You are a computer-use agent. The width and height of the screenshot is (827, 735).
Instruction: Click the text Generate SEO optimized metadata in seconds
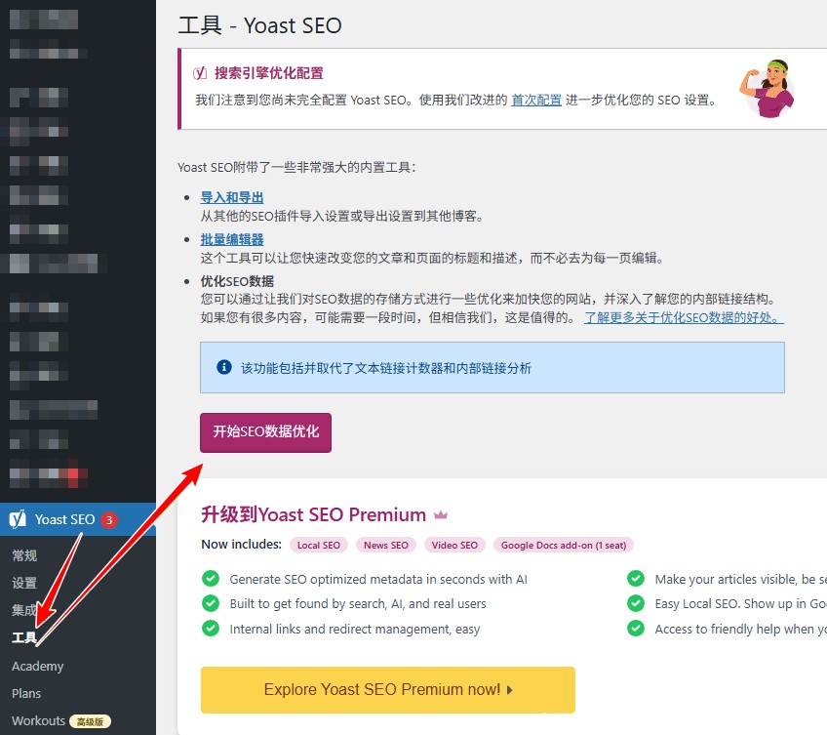[378, 579]
